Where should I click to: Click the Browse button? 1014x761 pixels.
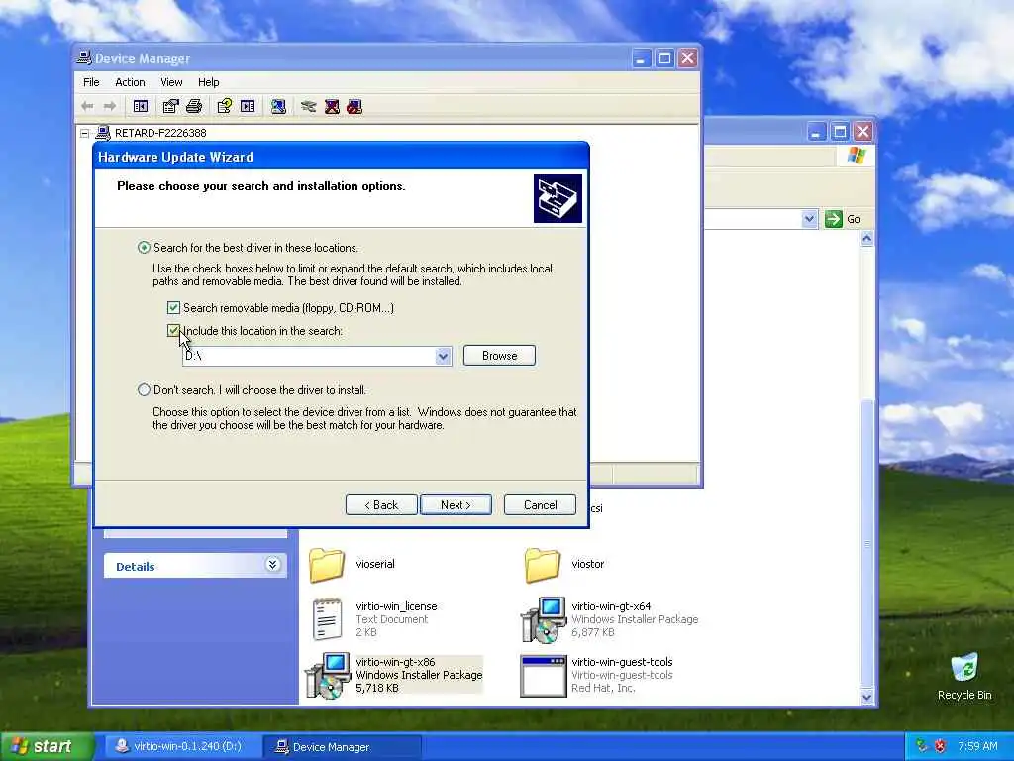499,356
